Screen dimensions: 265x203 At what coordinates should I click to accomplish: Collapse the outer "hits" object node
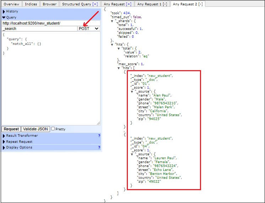click(x=112, y=44)
